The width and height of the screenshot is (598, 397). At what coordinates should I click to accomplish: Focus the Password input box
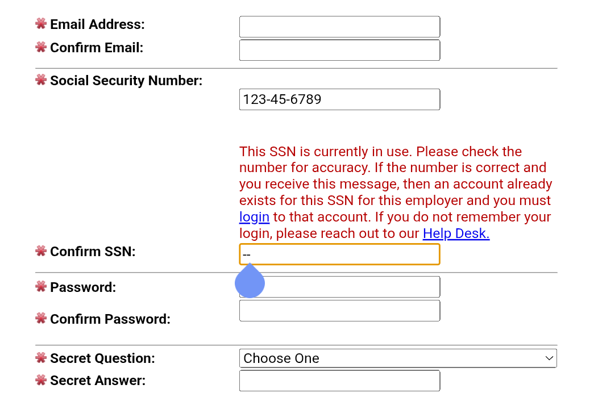click(x=352, y=287)
